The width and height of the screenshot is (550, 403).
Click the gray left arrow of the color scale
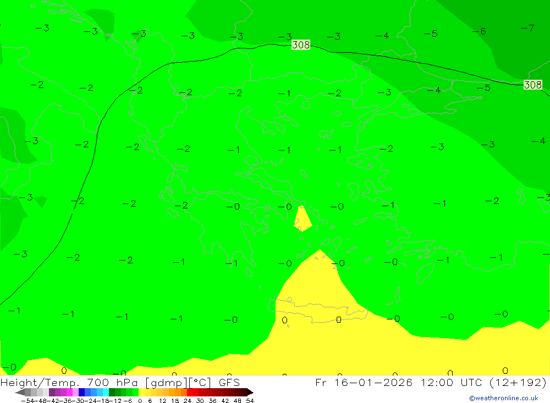pos(20,393)
